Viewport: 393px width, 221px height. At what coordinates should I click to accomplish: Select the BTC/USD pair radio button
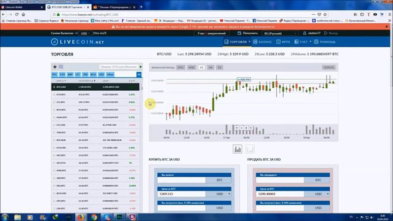[54, 87]
